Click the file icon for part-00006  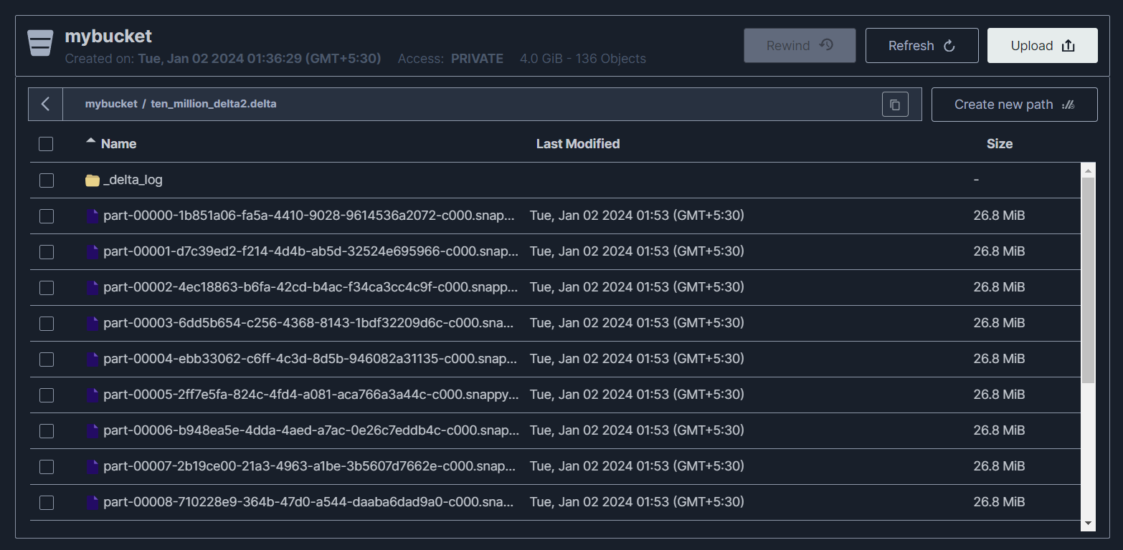93,431
